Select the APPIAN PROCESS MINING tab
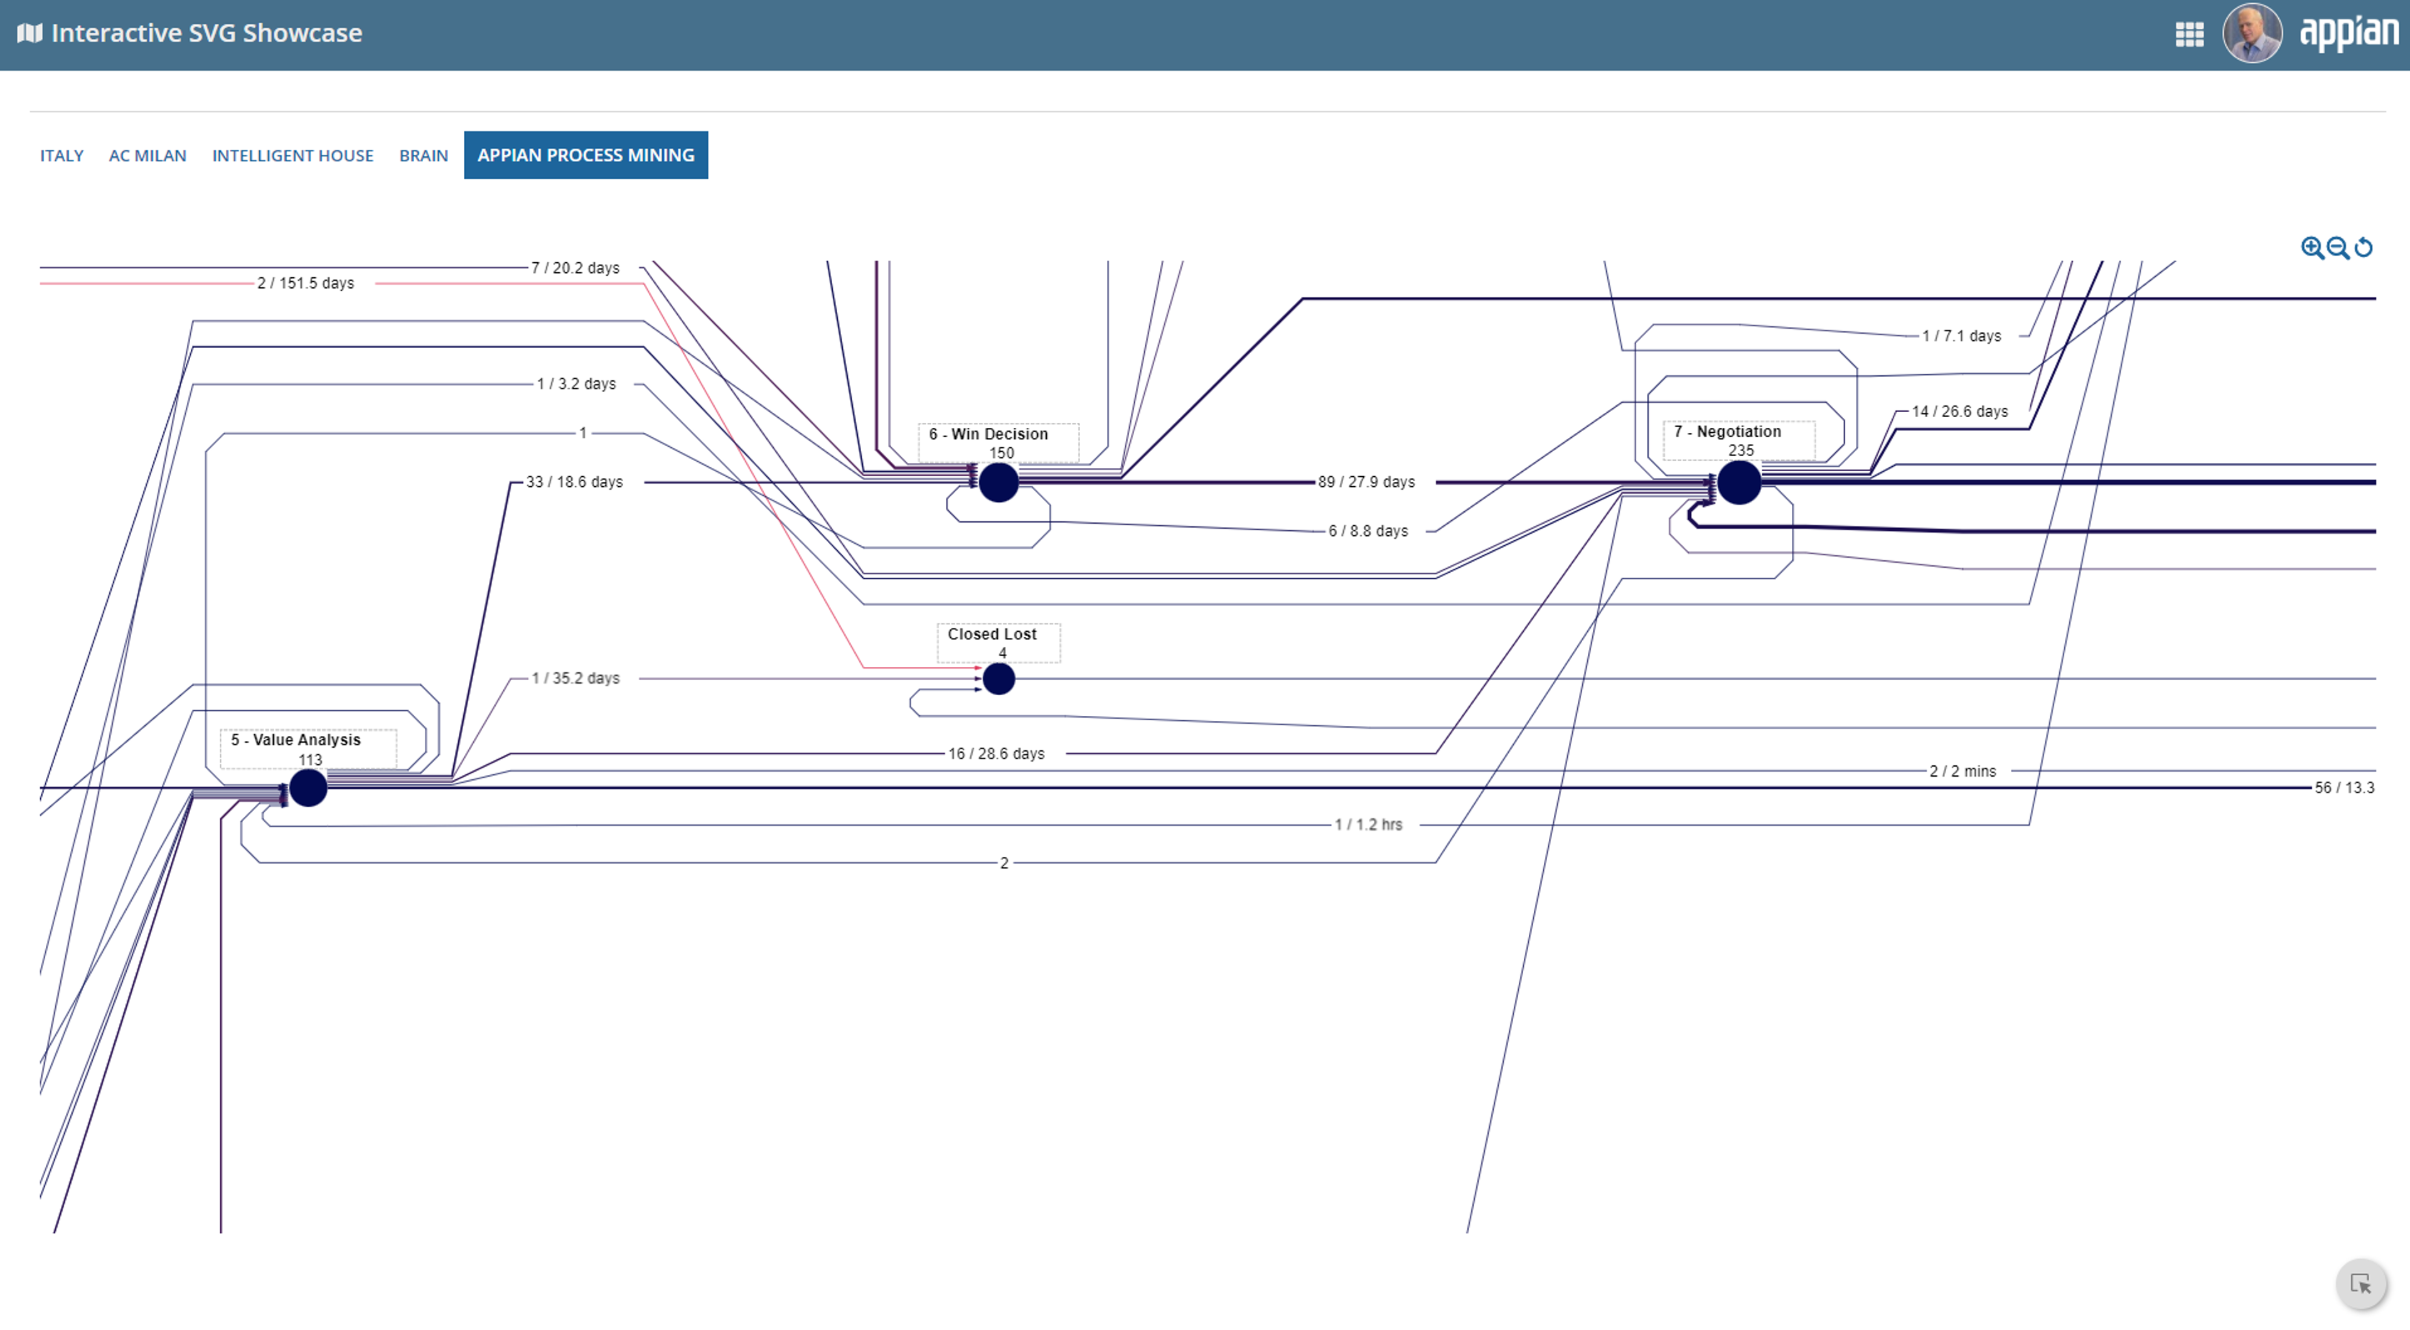Image resolution: width=2410 pixels, height=1330 pixels. tap(586, 155)
